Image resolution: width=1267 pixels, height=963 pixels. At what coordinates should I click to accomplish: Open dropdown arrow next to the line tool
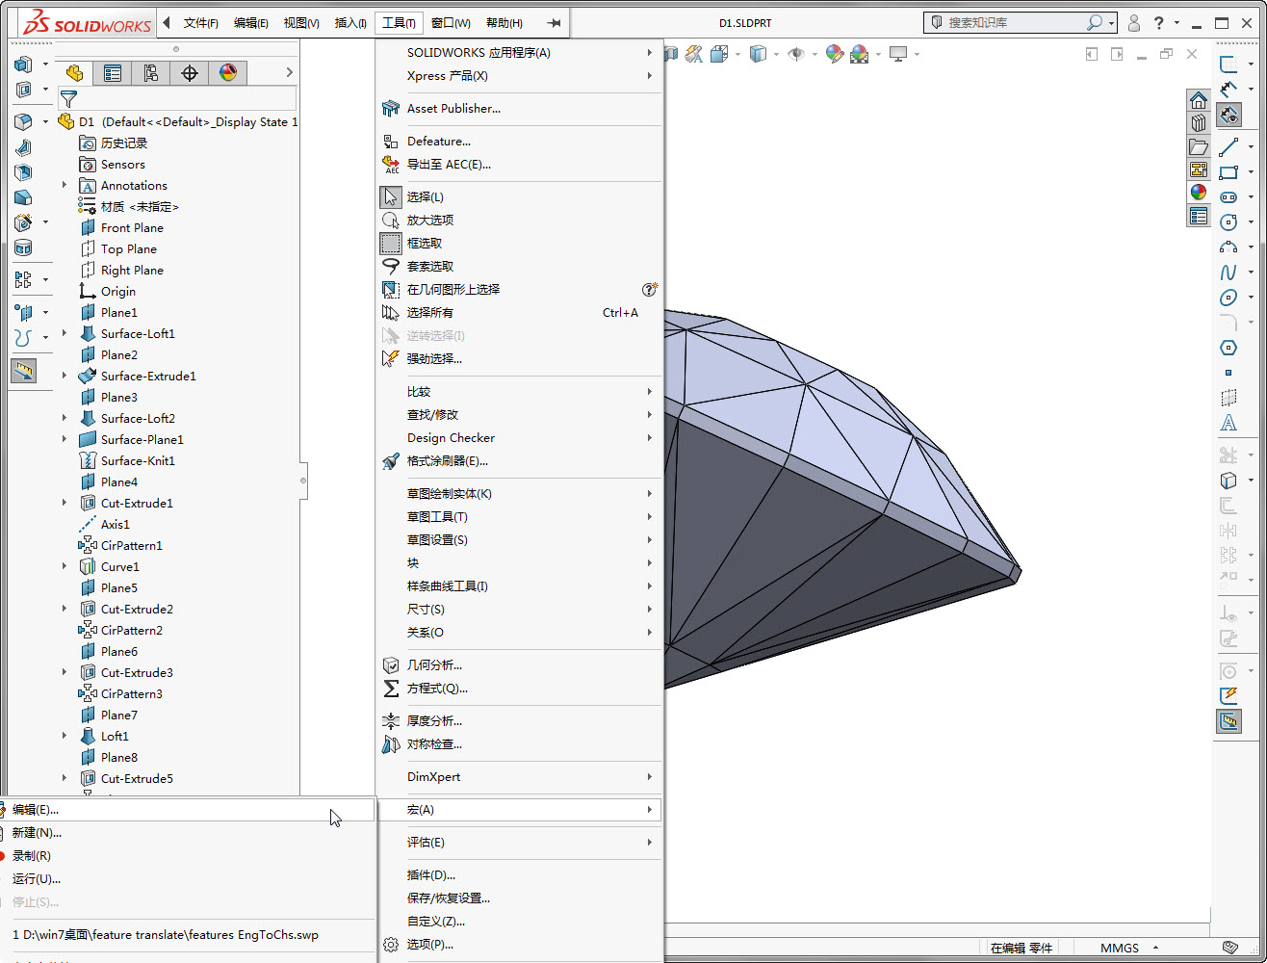point(1252,147)
